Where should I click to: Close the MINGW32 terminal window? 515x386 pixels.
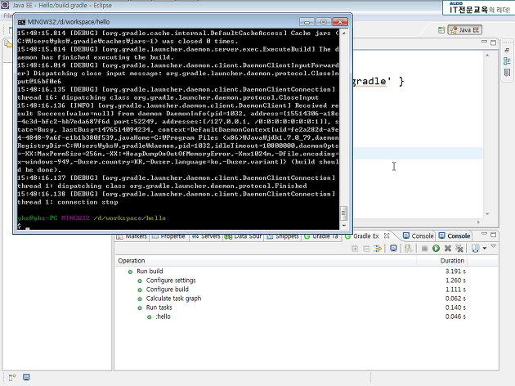340,22
